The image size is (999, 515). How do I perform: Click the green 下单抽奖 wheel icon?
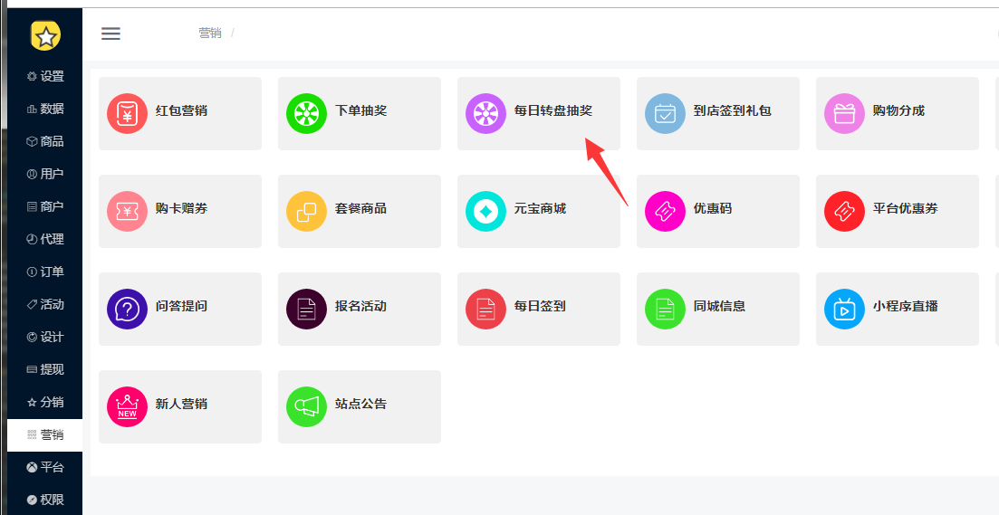click(306, 113)
